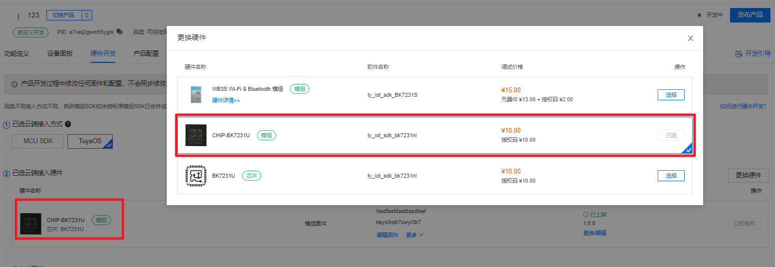Click the 更换硬件 button on page
Screen dimensions: 775x267
748,175
